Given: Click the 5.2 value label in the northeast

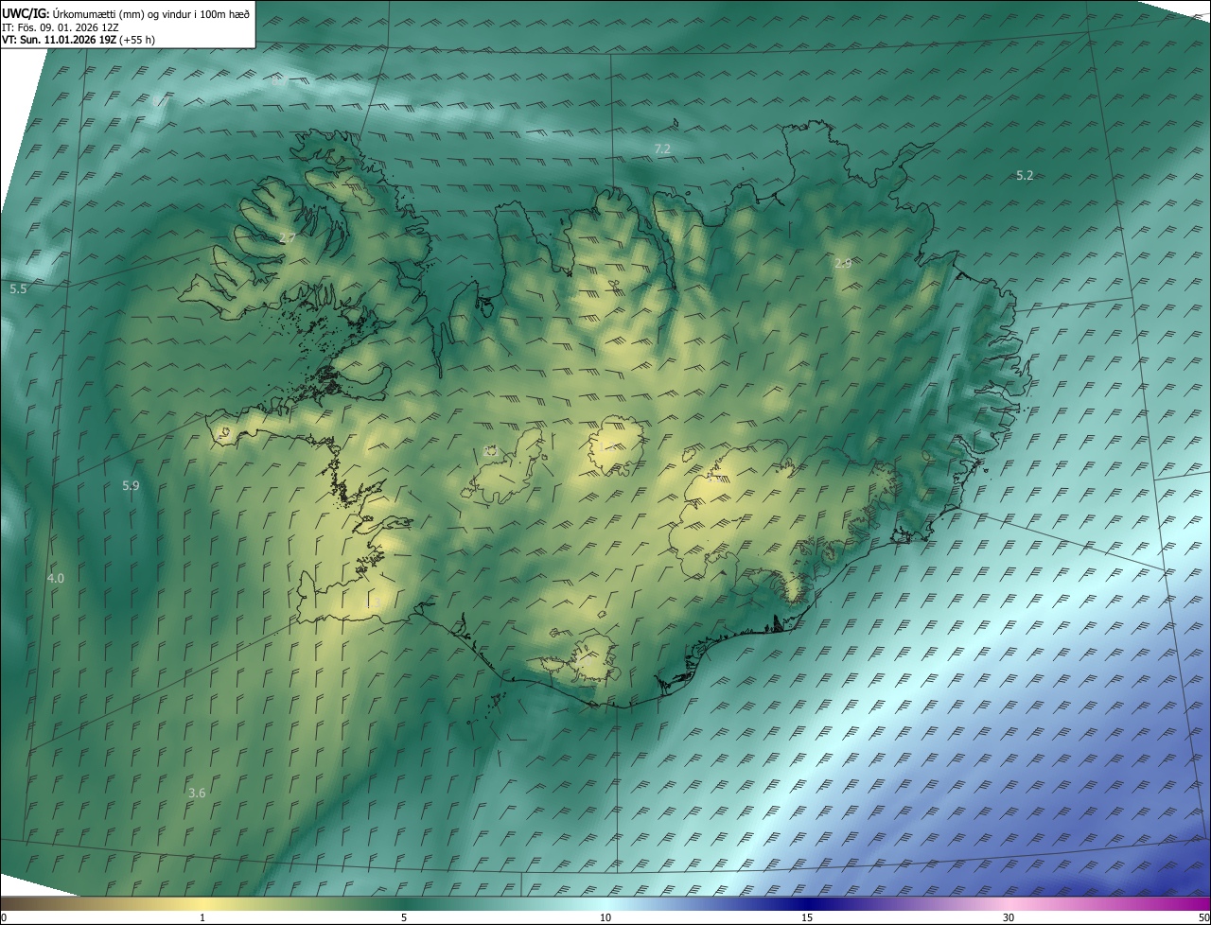Looking at the screenshot, I should click(1025, 175).
